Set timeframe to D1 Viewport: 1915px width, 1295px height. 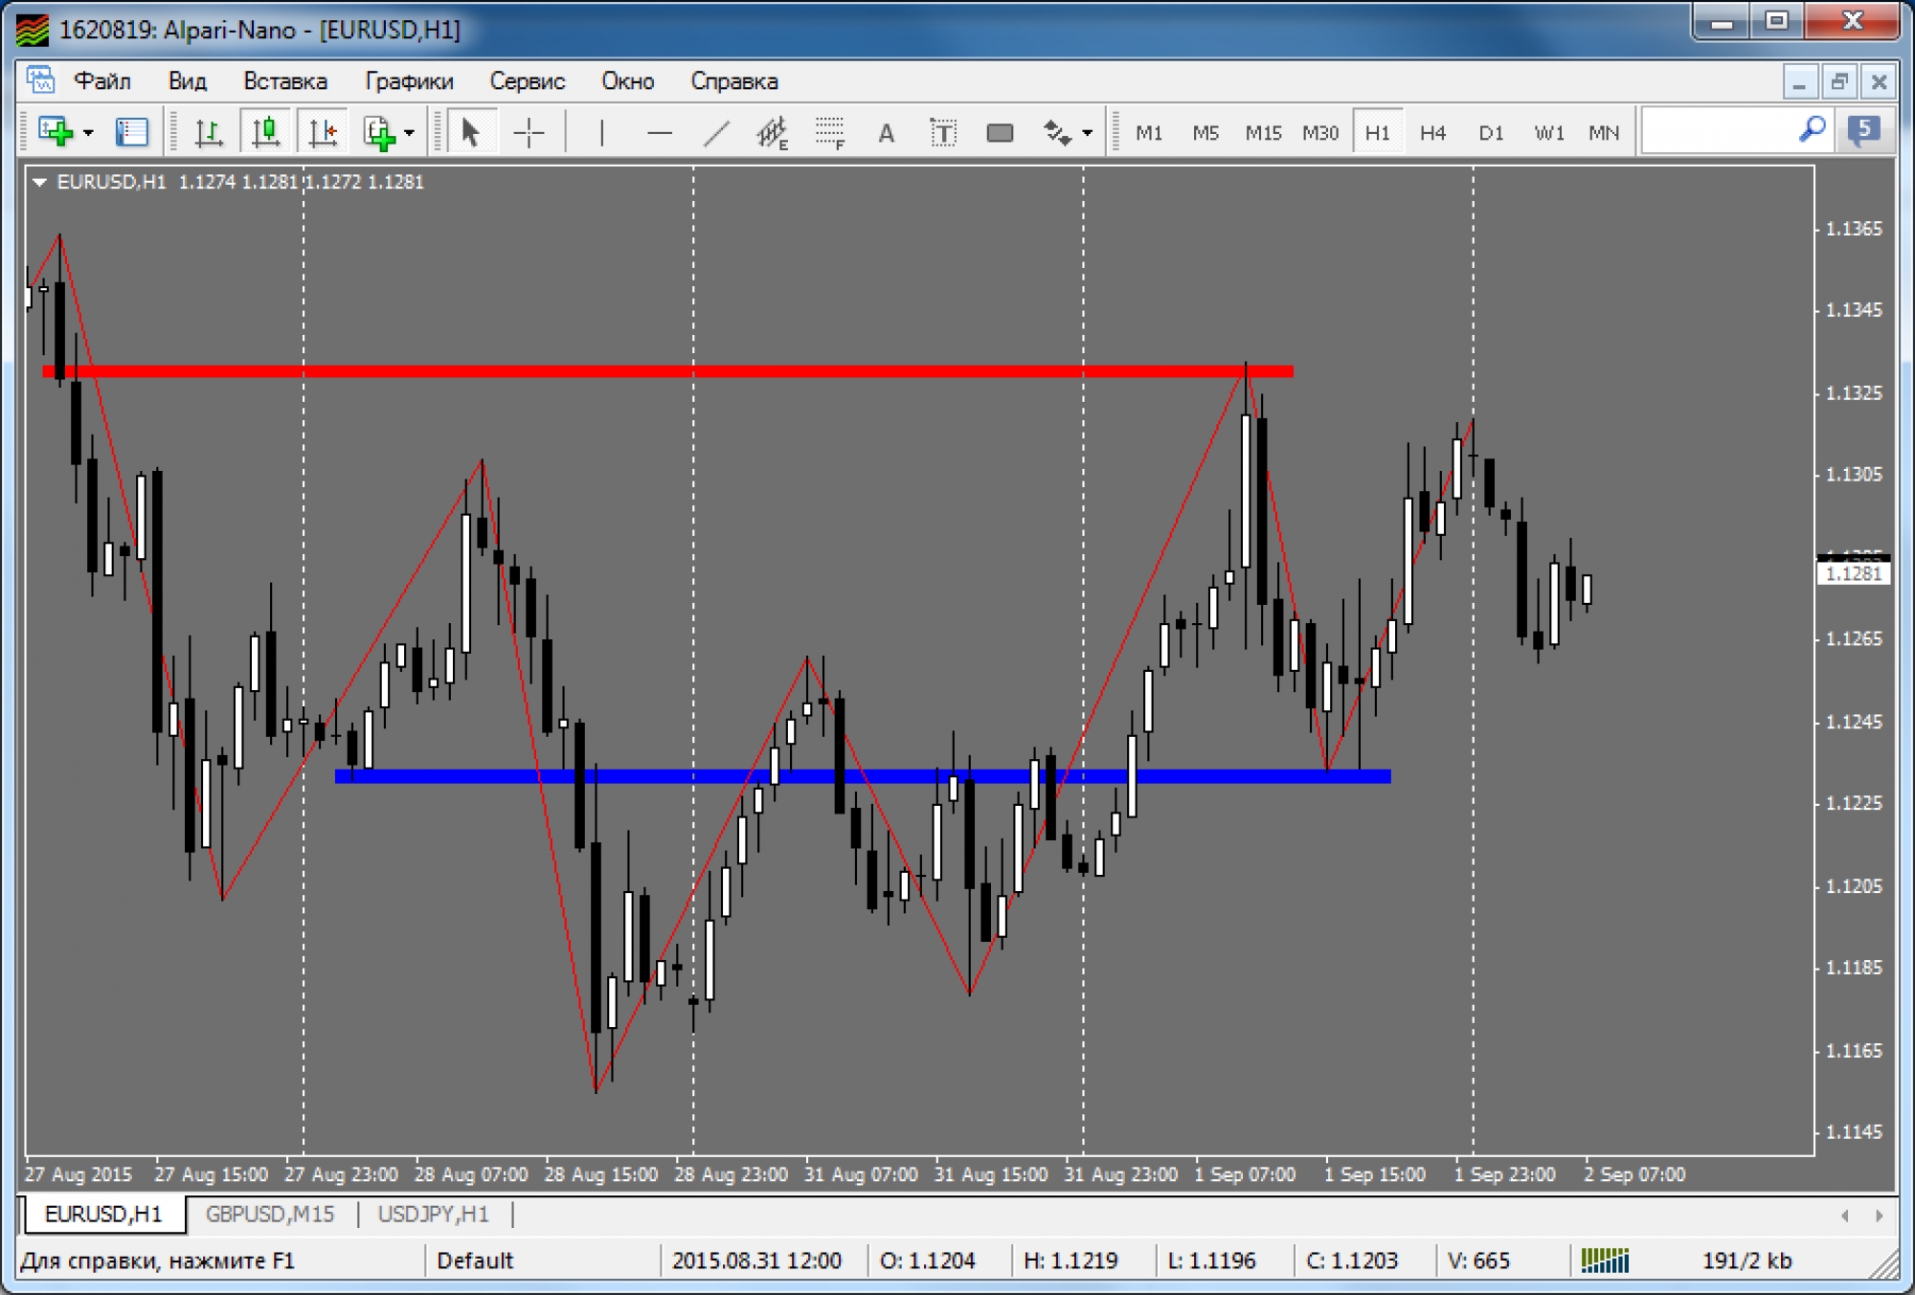point(1490,132)
